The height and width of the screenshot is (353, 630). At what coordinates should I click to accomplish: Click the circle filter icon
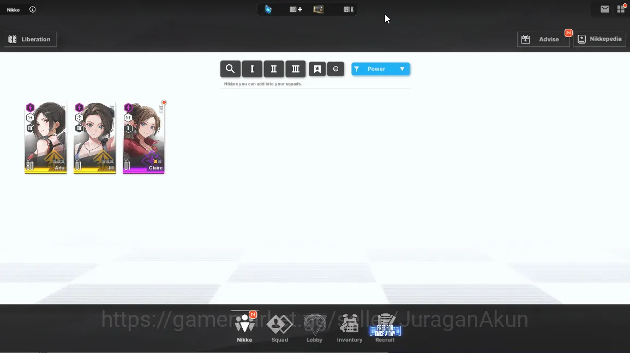click(x=335, y=69)
